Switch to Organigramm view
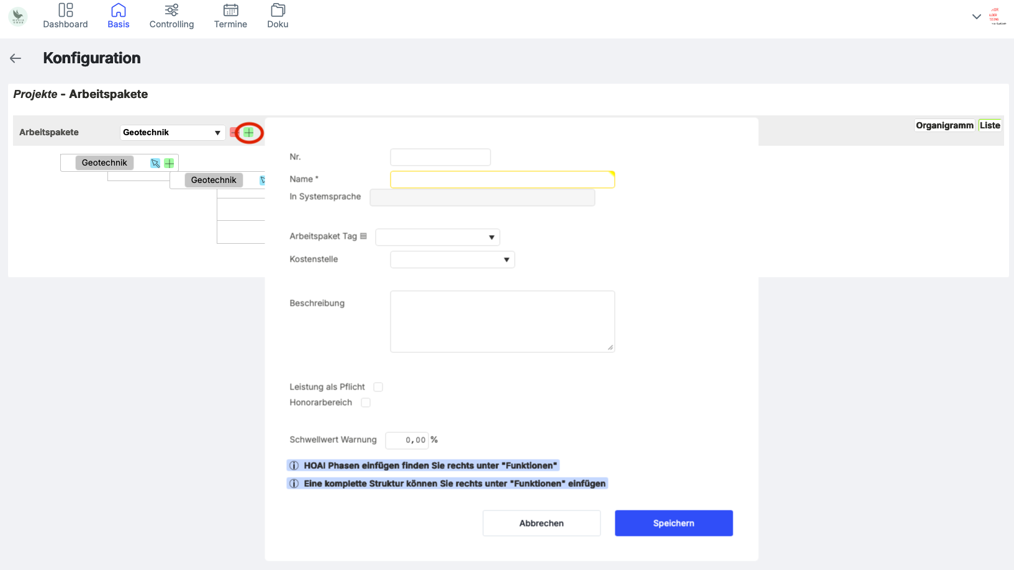Viewport: 1014px width, 570px height. click(x=944, y=125)
